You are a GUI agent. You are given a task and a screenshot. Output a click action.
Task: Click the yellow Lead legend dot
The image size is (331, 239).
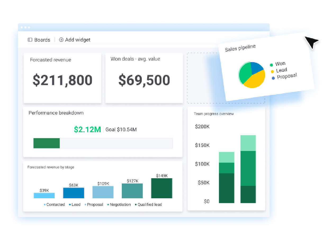[x=272, y=71]
